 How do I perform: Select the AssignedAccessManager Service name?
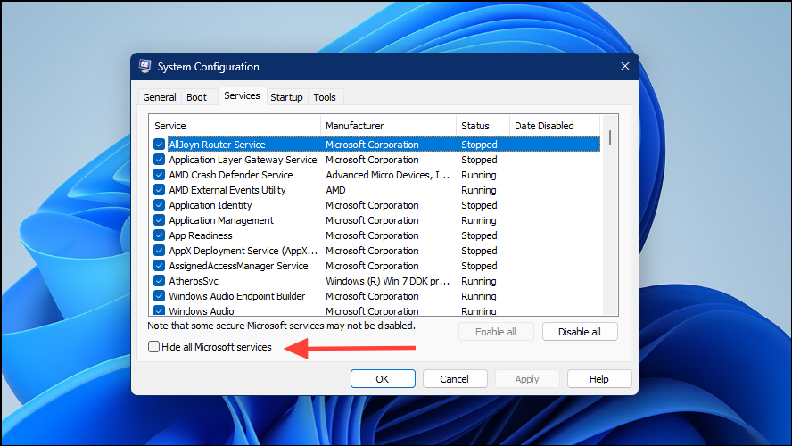(238, 266)
